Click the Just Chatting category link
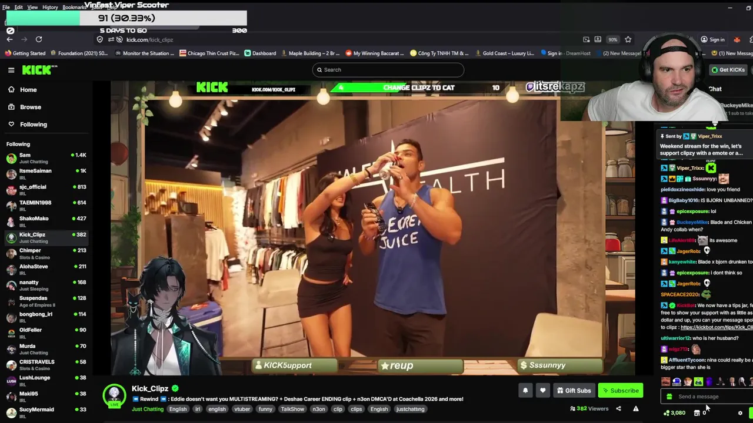 tap(148, 409)
